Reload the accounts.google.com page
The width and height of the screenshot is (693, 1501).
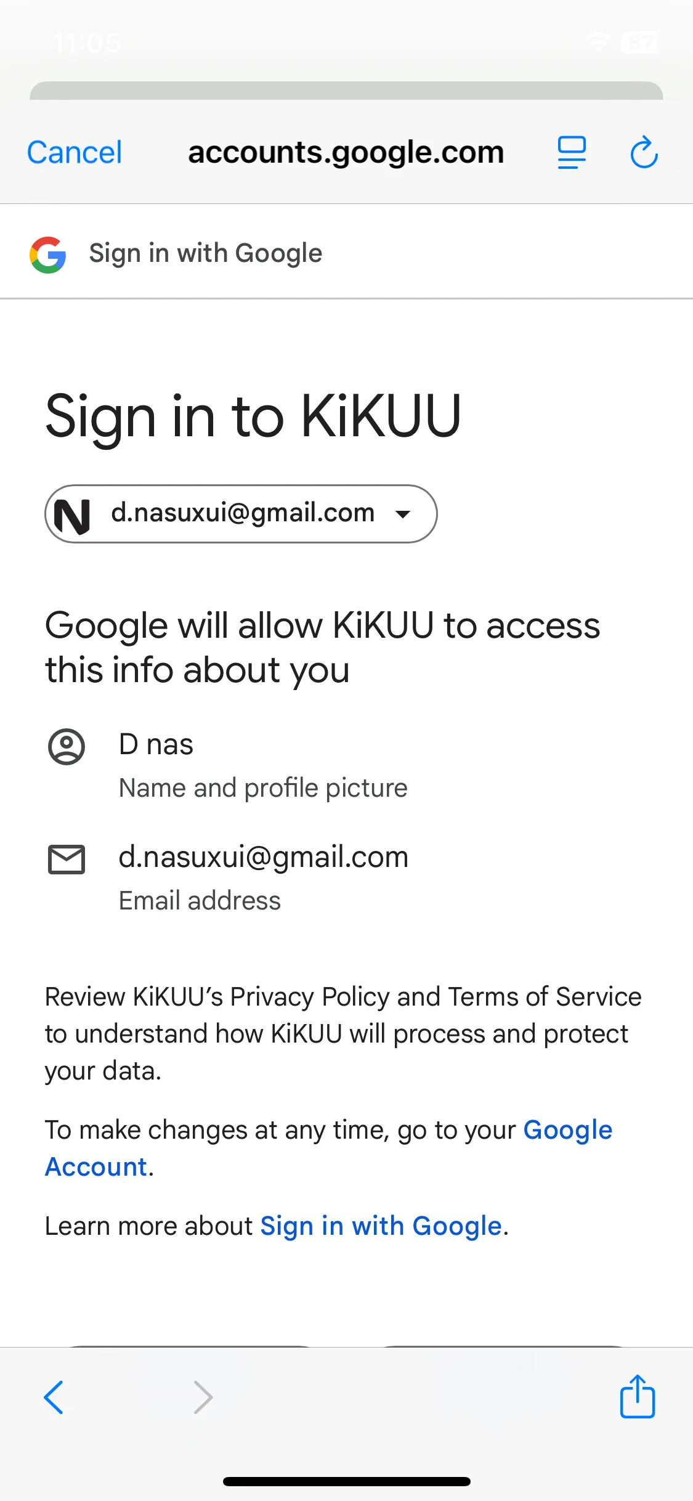(x=644, y=152)
